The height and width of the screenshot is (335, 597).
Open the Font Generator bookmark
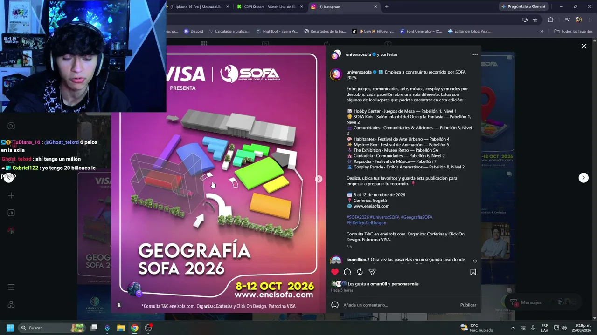pyautogui.click(x=421, y=31)
